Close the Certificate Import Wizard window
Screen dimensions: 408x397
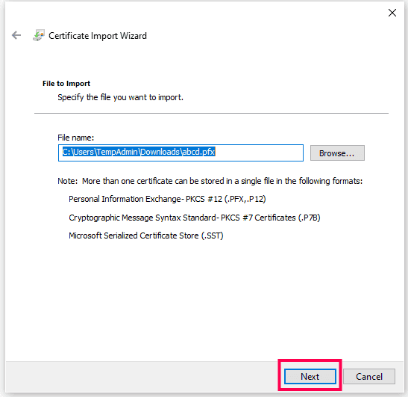[x=392, y=13]
